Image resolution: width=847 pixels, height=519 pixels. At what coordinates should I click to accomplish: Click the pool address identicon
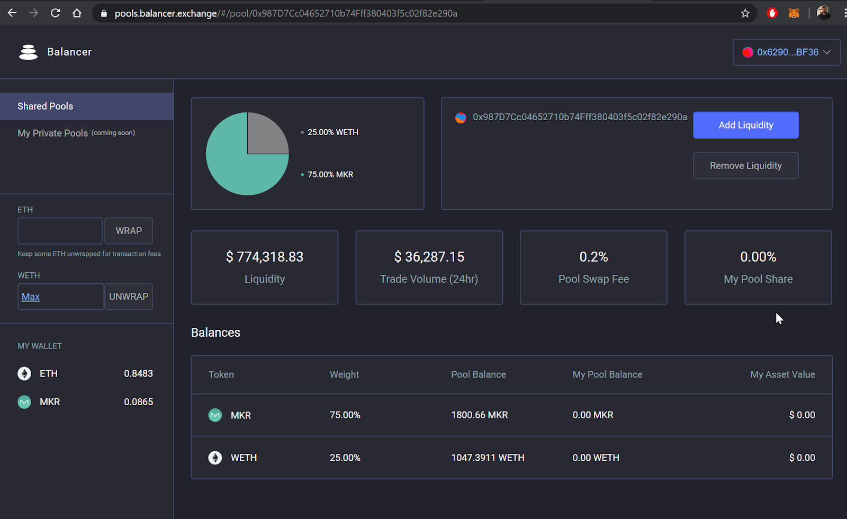[461, 118]
